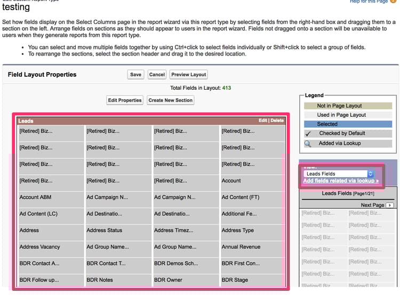
Task: Click the magnifier icon beside Added via Lookup
Action: (308, 144)
